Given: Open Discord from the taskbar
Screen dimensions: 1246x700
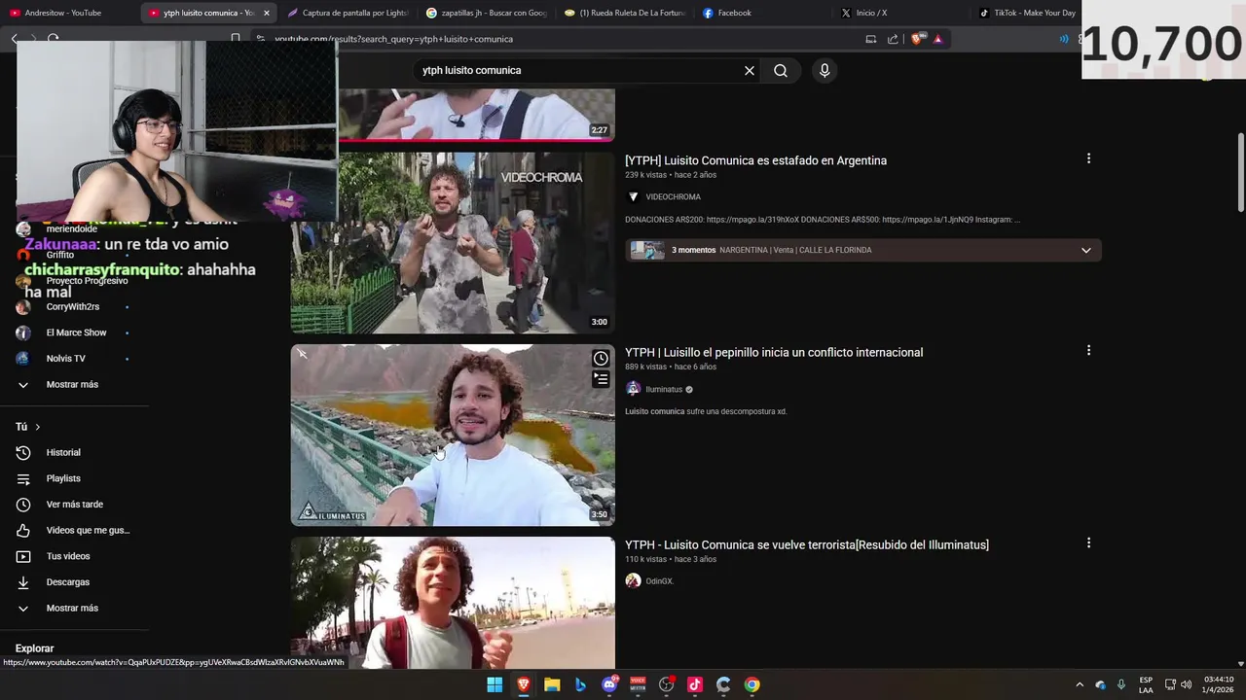Looking at the screenshot, I should tap(609, 684).
